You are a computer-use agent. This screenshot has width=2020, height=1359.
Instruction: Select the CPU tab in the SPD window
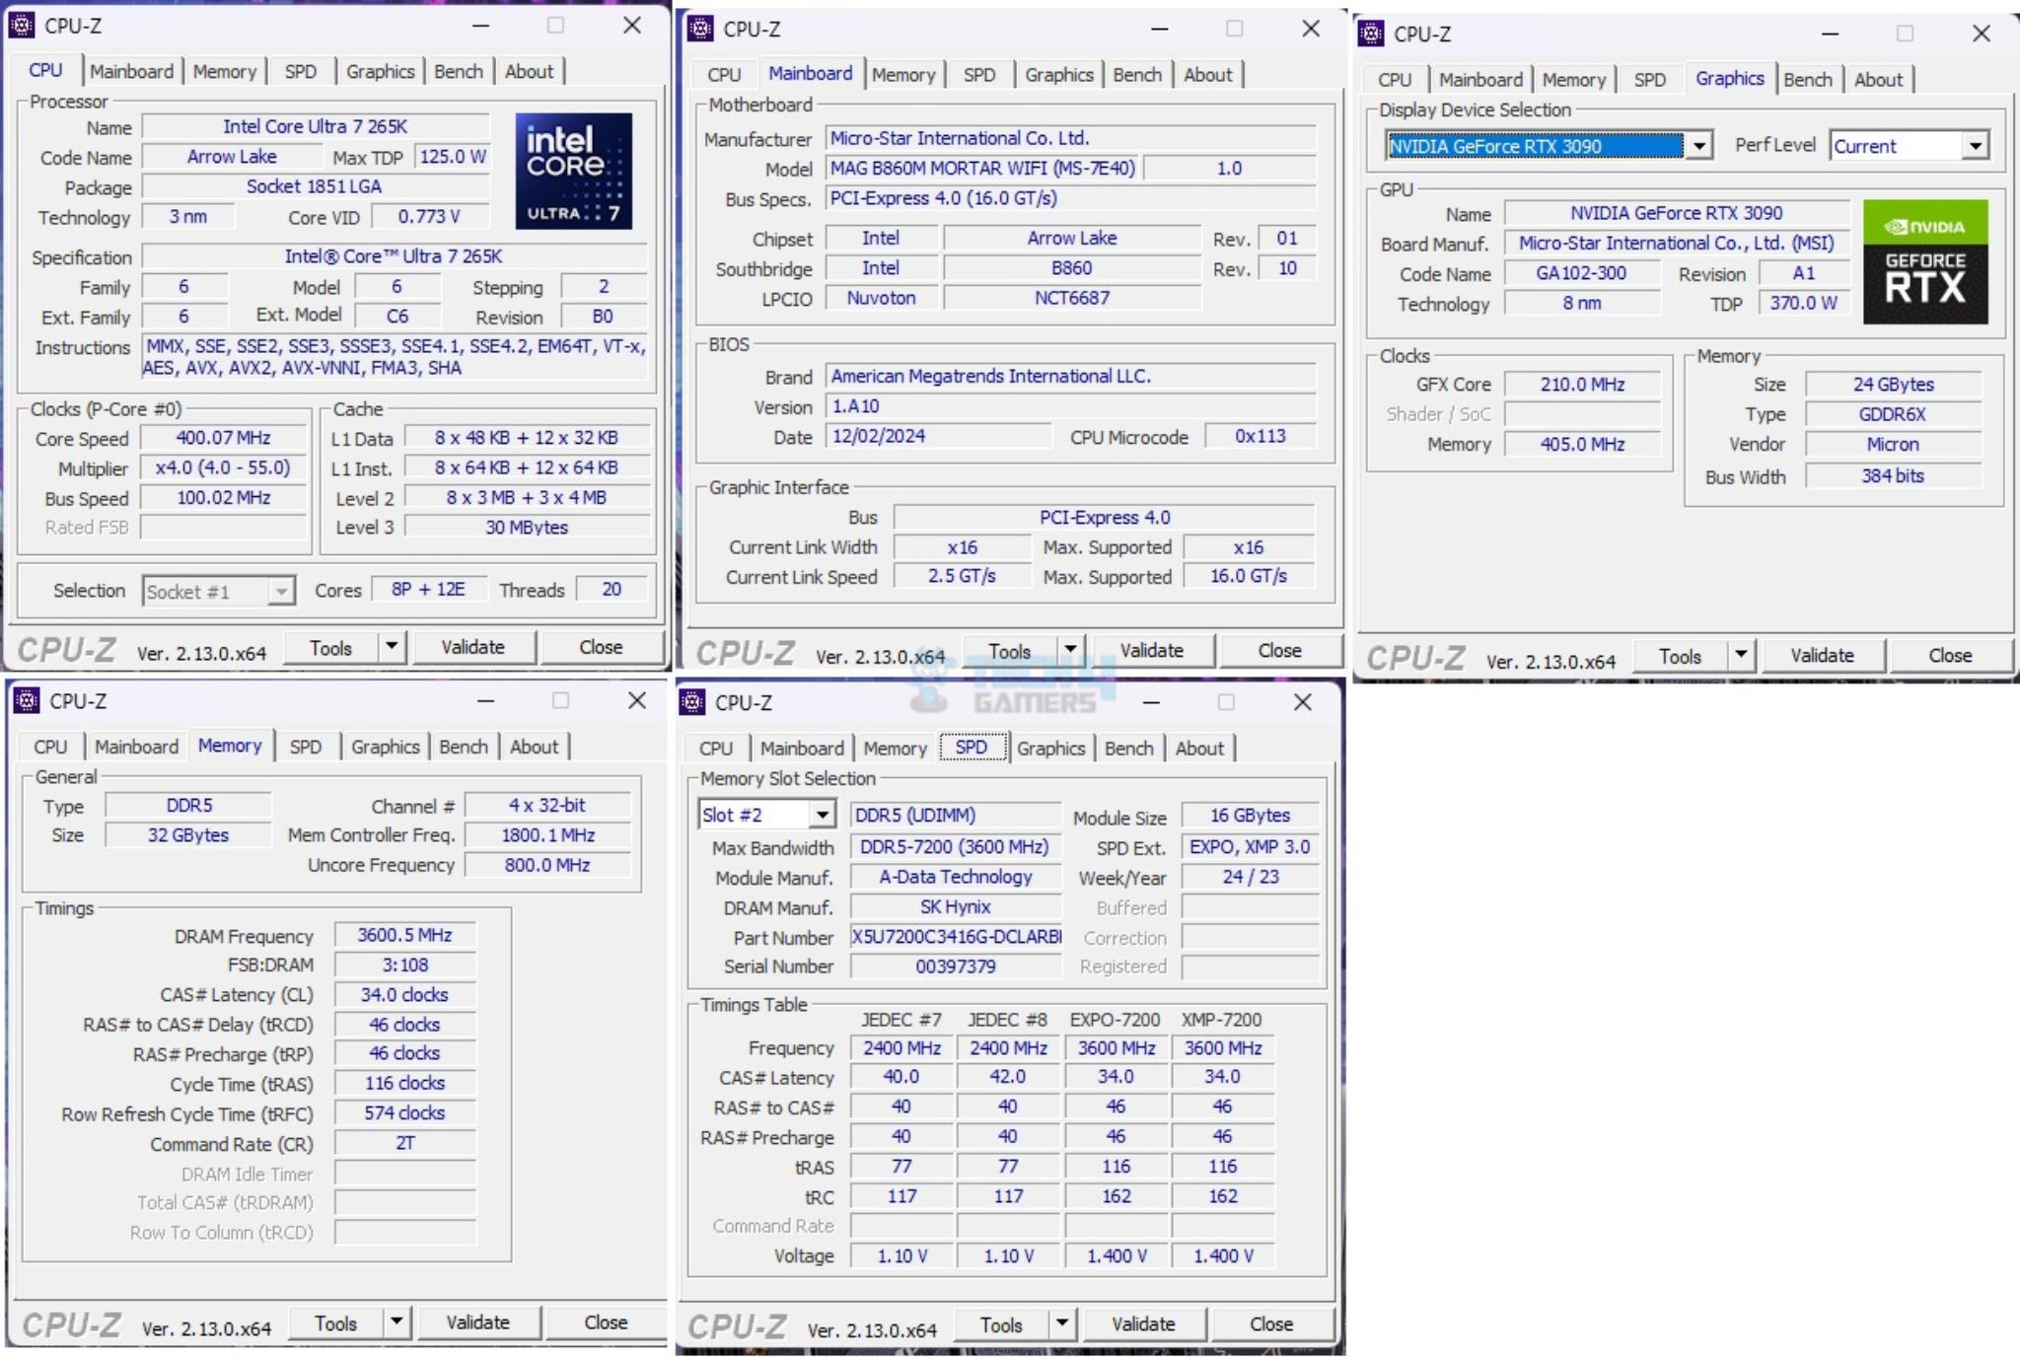click(x=716, y=749)
